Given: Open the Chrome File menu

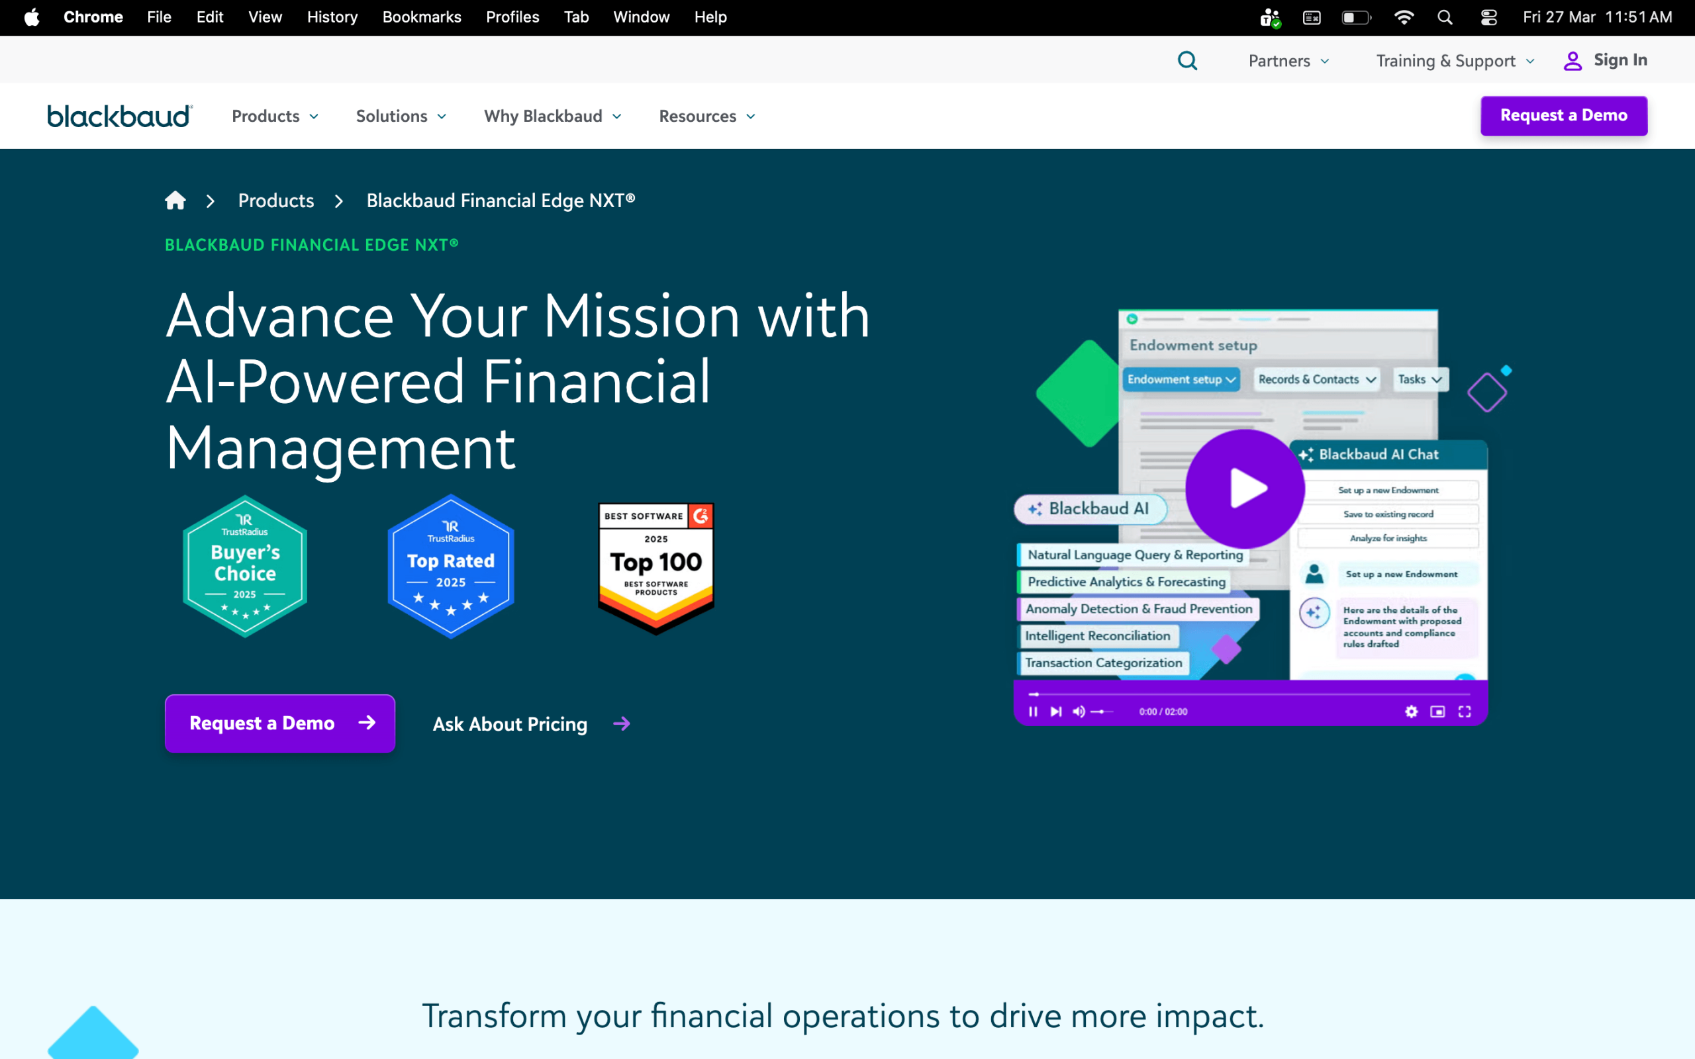Looking at the screenshot, I should tap(159, 17).
